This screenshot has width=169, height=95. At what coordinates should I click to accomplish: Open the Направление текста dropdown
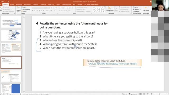pos(81,7)
